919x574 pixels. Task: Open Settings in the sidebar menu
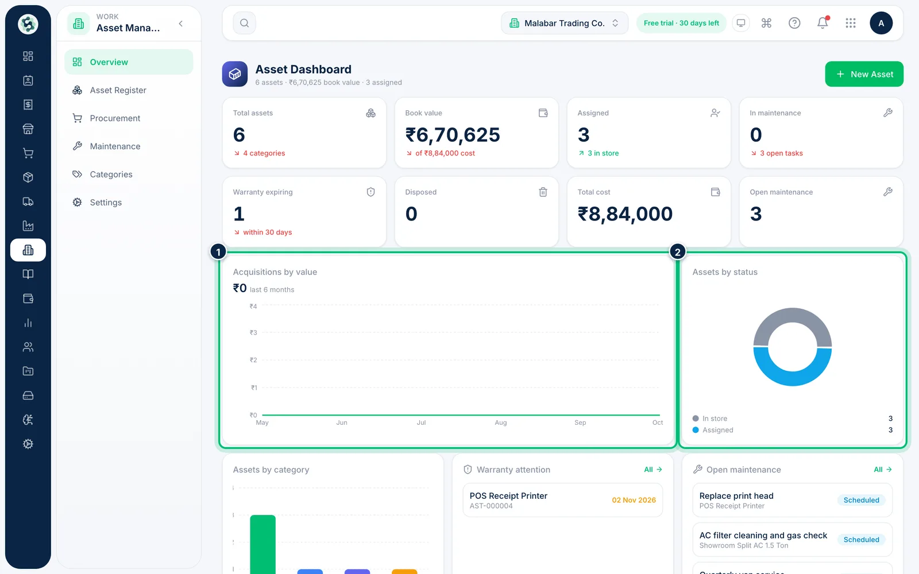point(129,203)
